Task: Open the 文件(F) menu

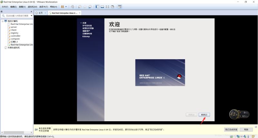Action: click(5, 7)
